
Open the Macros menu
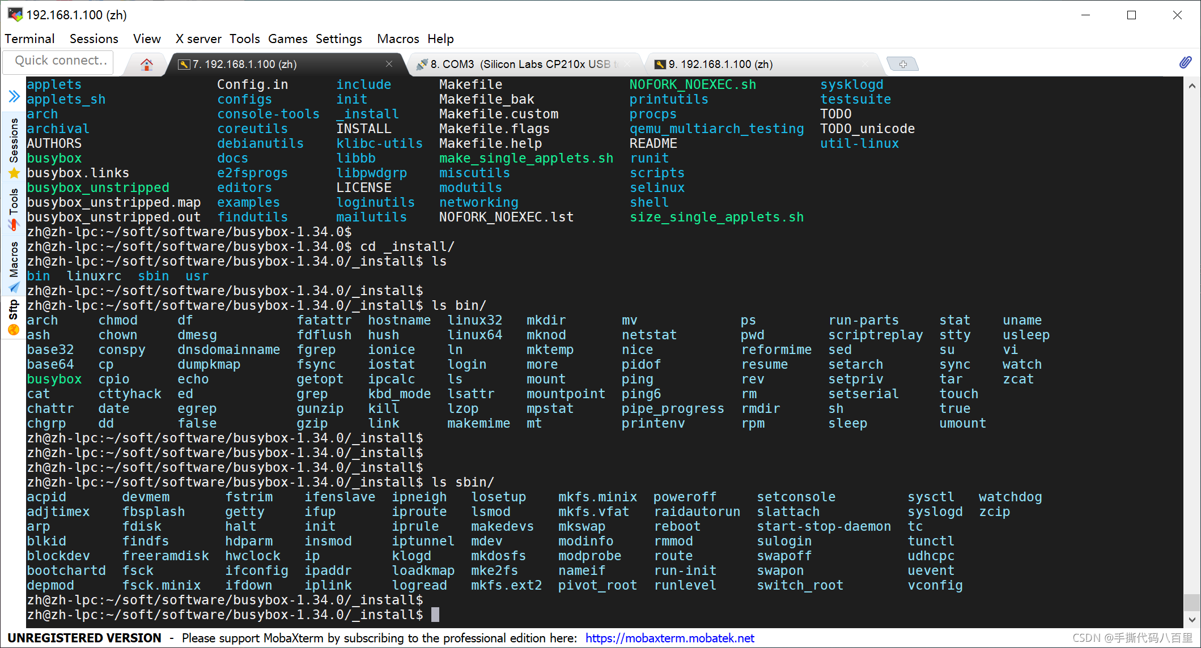(x=398, y=39)
